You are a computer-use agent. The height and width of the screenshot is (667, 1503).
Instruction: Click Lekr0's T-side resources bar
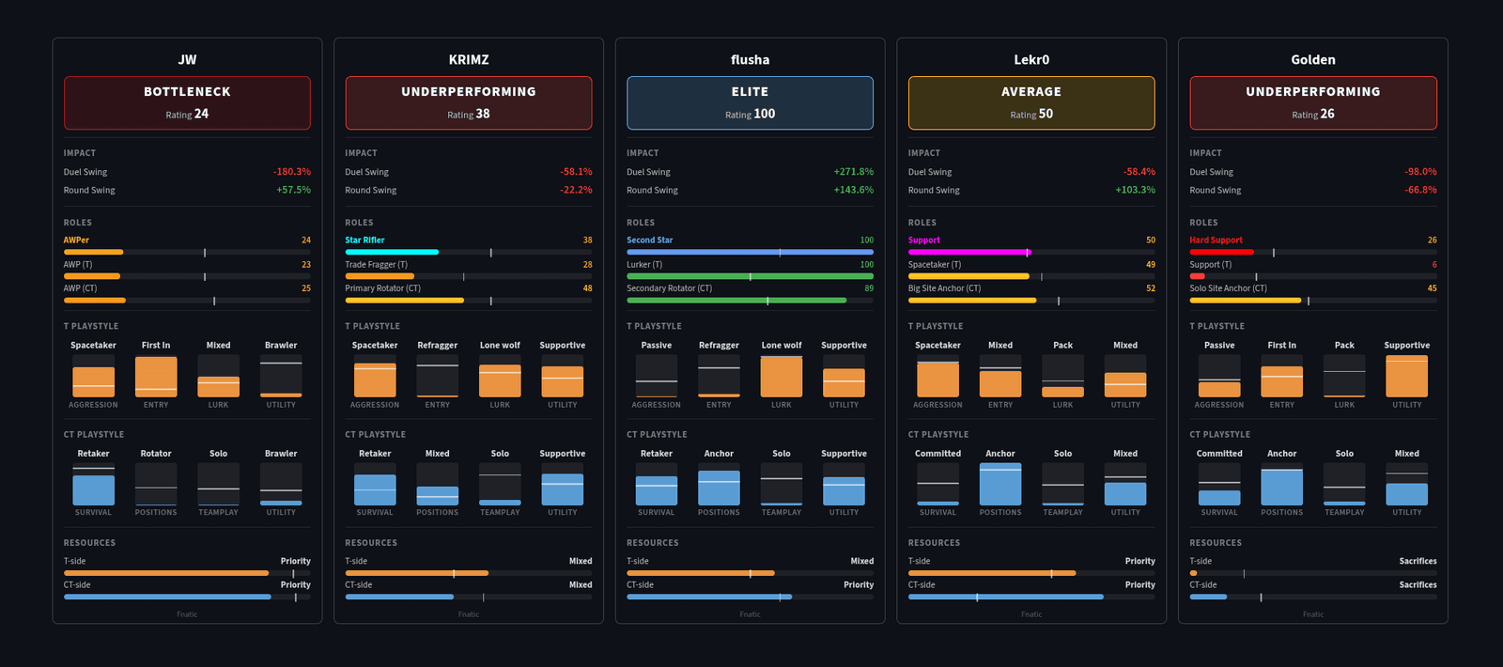tap(1031, 573)
